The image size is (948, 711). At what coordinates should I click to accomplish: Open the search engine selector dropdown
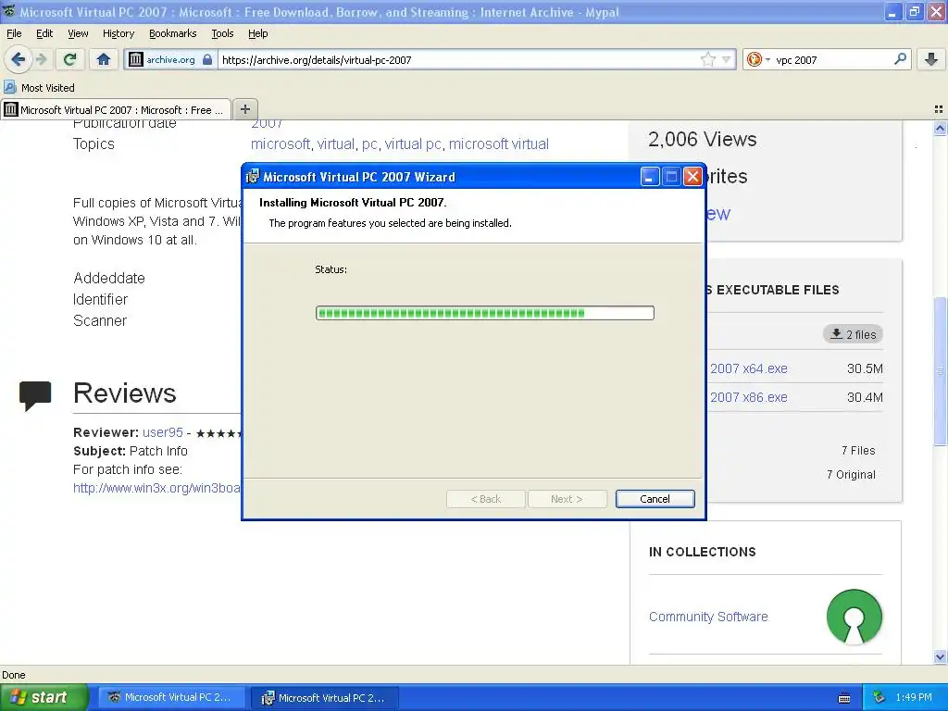pyautogui.click(x=758, y=59)
